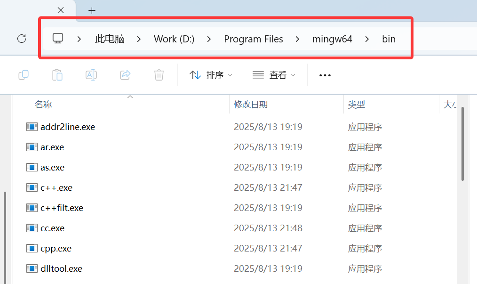Go to 此电脑 in the breadcrumb

click(110, 39)
